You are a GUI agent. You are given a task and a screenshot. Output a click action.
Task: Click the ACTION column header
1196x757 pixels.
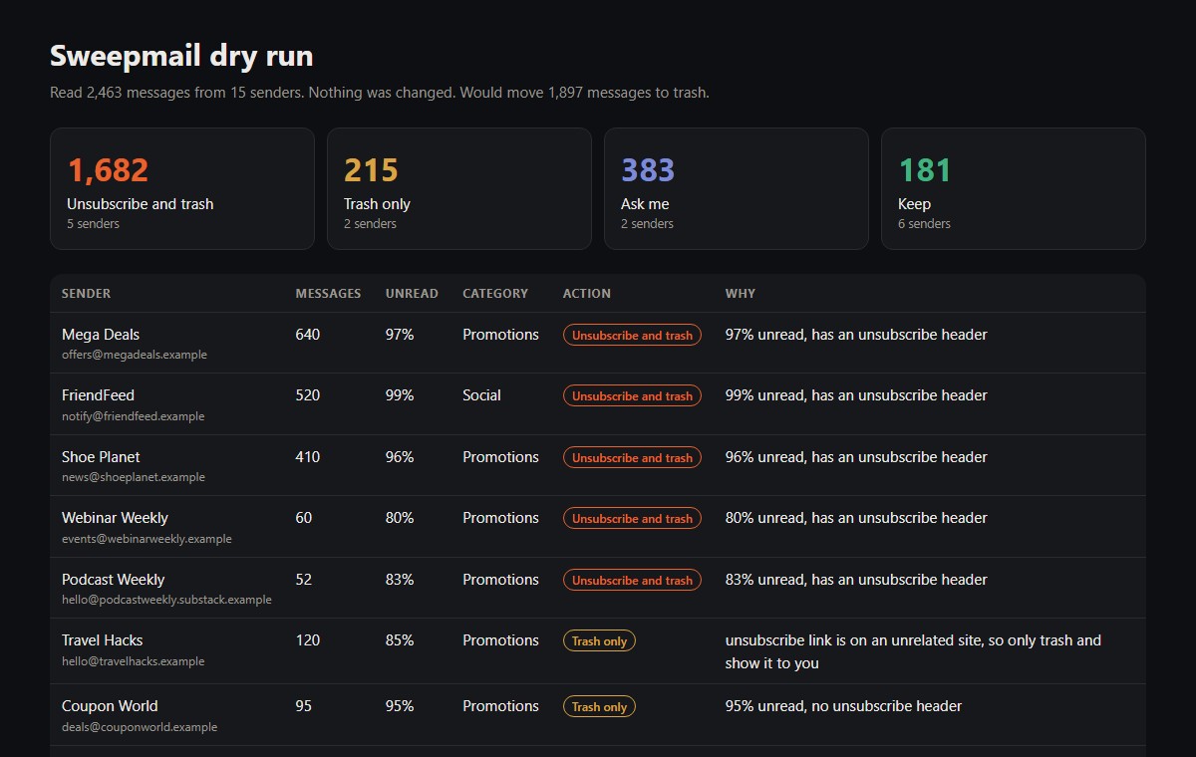coord(587,294)
